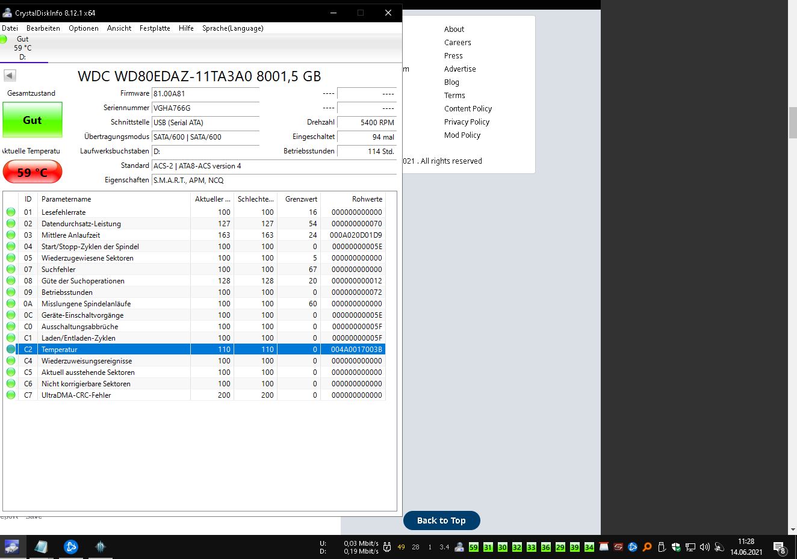The width and height of the screenshot is (797, 559).
Task: Select the Aktuell ausstehende Sektoren row
Action: tap(194, 372)
